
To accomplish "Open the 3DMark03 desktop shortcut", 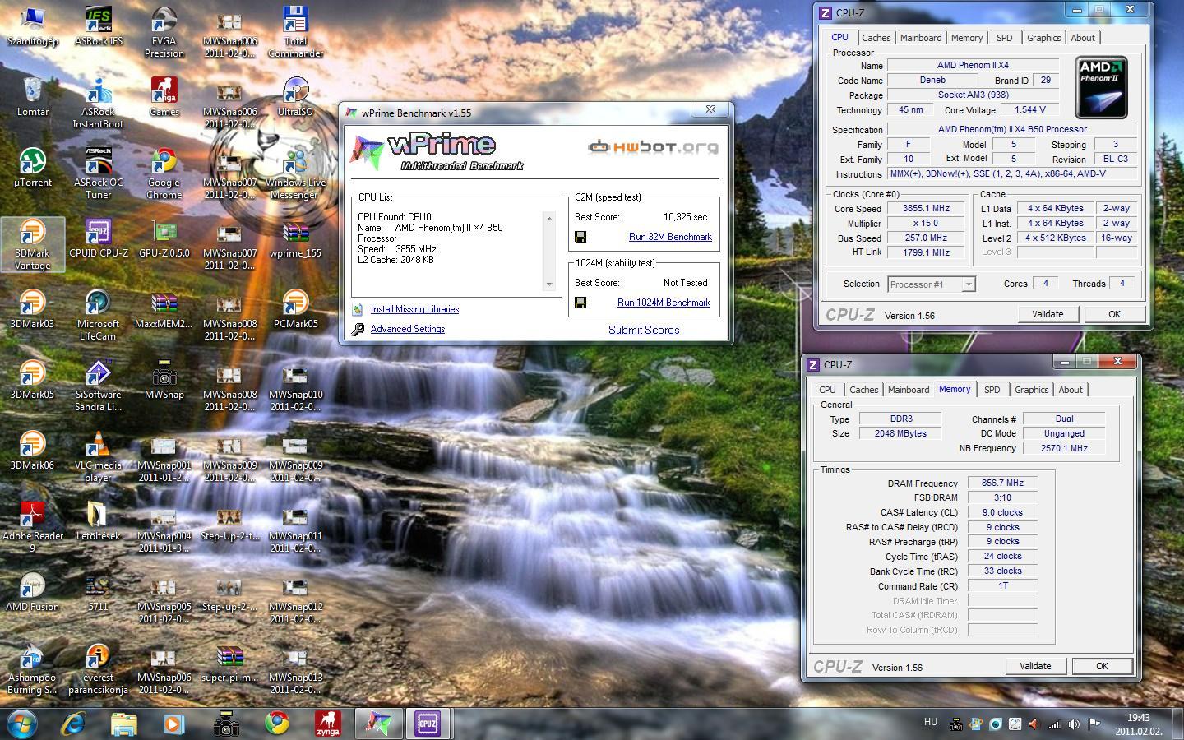I will [x=33, y=309].
